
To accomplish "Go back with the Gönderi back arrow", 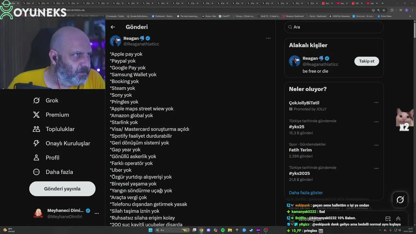I will point(113,27).
